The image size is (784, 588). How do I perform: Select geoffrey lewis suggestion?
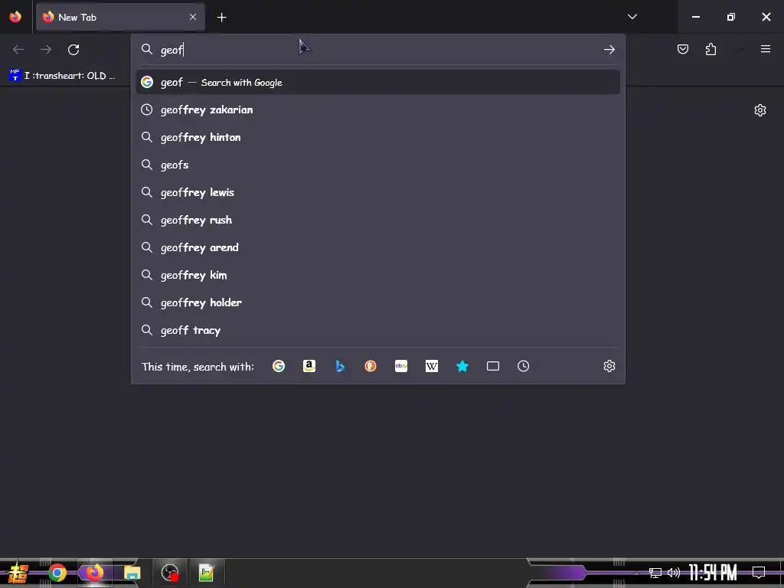click(x=378, y=192)
